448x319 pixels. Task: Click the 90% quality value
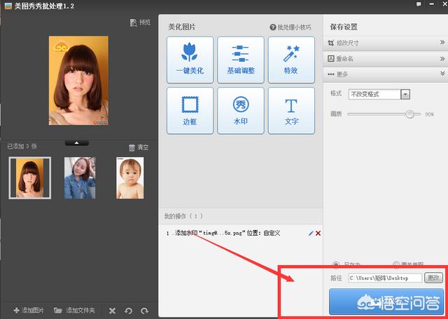[x=429, y=114]
